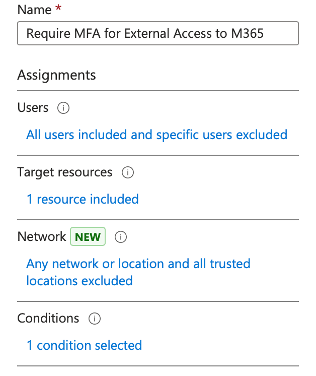Click the info icon next to Users

(x=63, y=108)
